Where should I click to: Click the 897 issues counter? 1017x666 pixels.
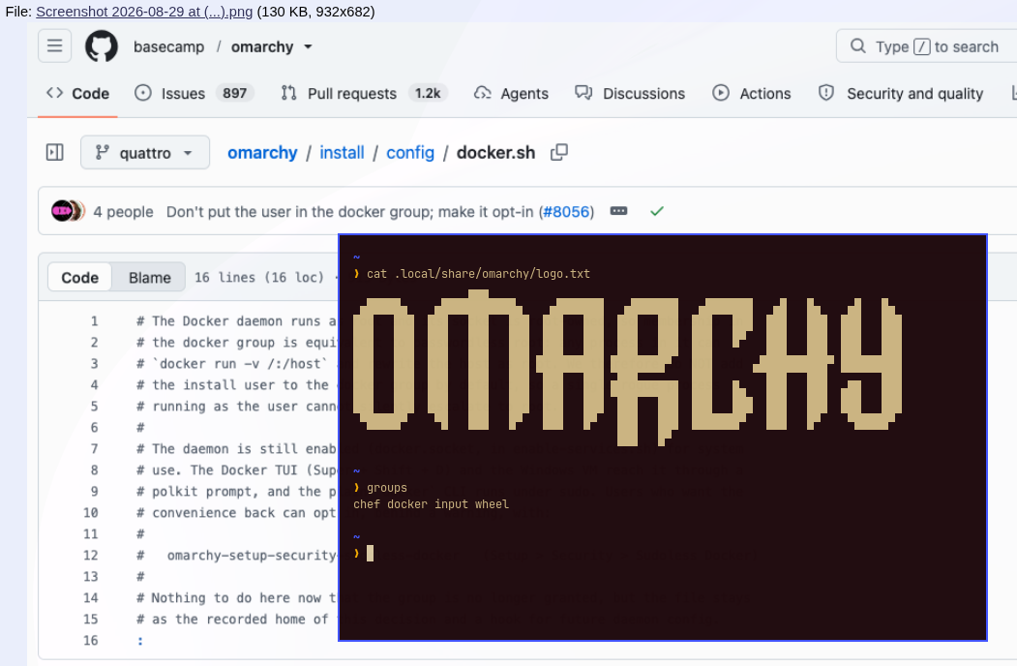235,94
